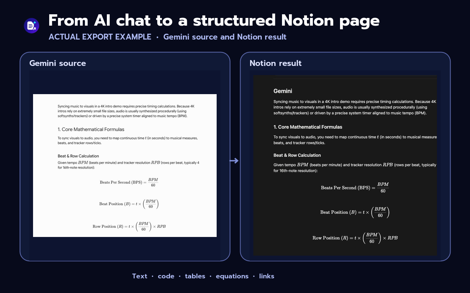The height and width of the screenshot is (293, 470).
Task: Select the "ACTUAL EXPORT EXAMPLE" label
Action: tap(100, 37)
